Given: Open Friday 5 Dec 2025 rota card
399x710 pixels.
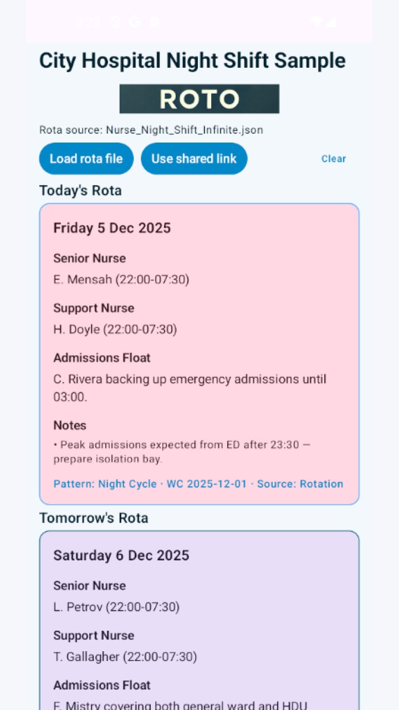Looking at the screenshot, I should pos(199,354).
